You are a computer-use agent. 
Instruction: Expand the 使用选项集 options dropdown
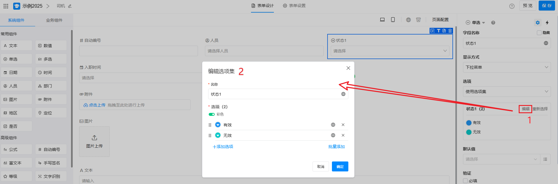coord(506,92)
